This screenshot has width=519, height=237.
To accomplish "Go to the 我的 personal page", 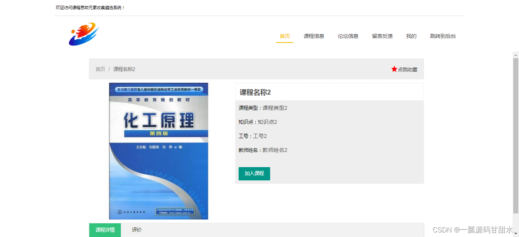I will (411, 36).
